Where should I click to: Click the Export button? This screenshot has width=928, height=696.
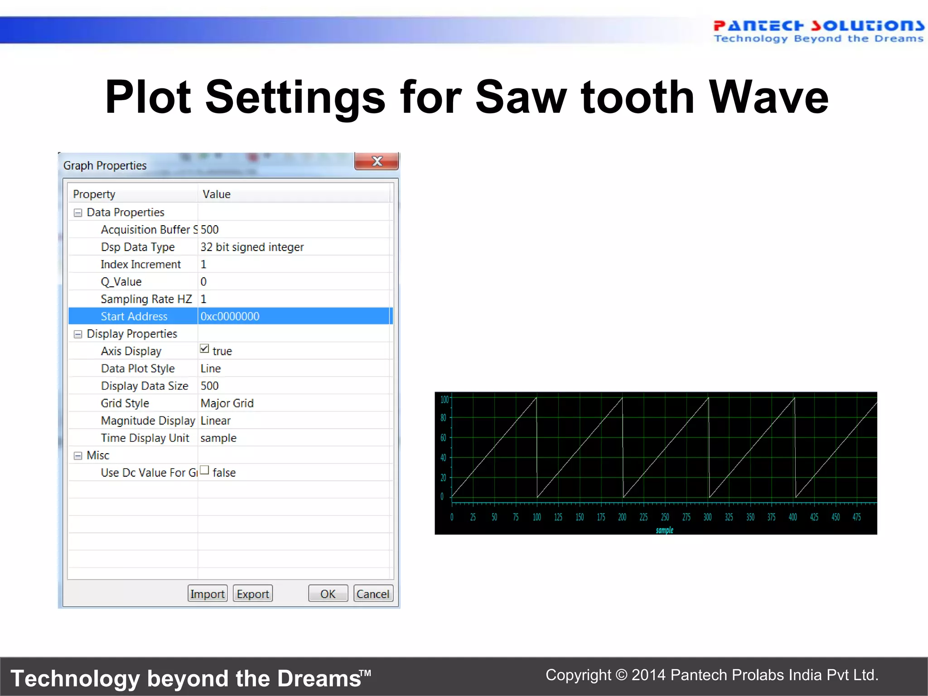click(x=253, y=594)
